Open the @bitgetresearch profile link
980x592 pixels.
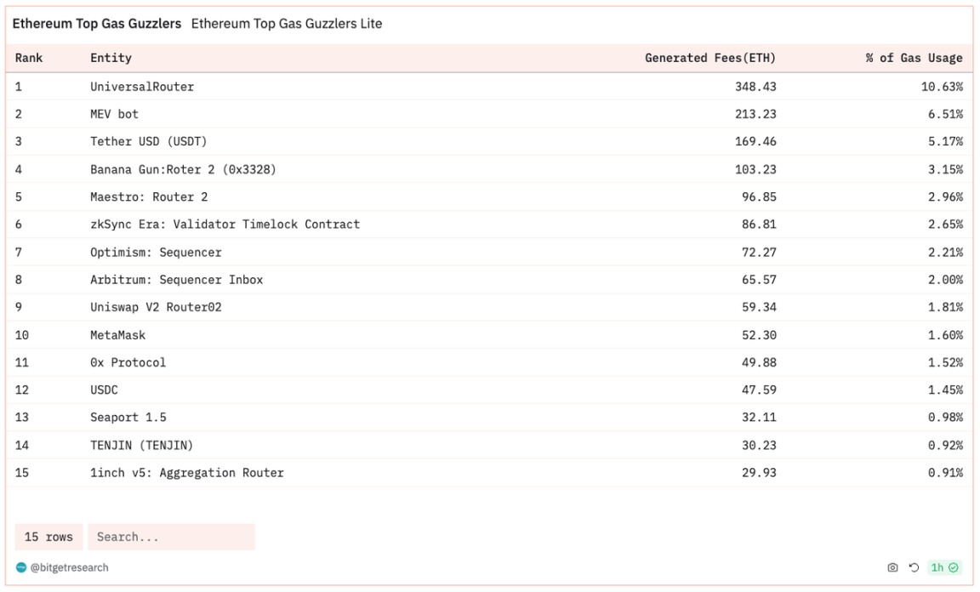point(69,567)
